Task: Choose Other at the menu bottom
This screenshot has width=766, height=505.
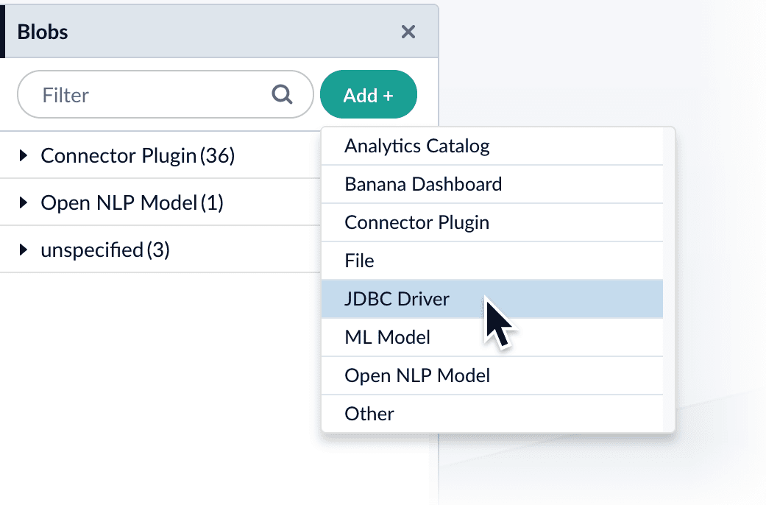Action: pos(492,414)
